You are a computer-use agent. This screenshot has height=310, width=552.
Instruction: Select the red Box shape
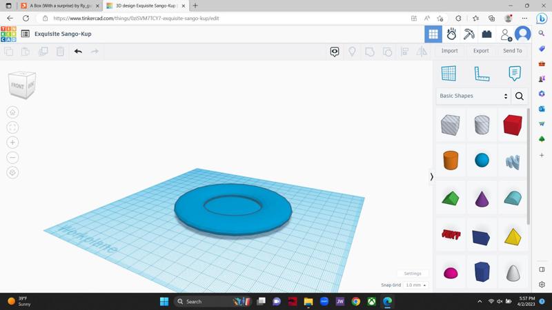point(512,125)
